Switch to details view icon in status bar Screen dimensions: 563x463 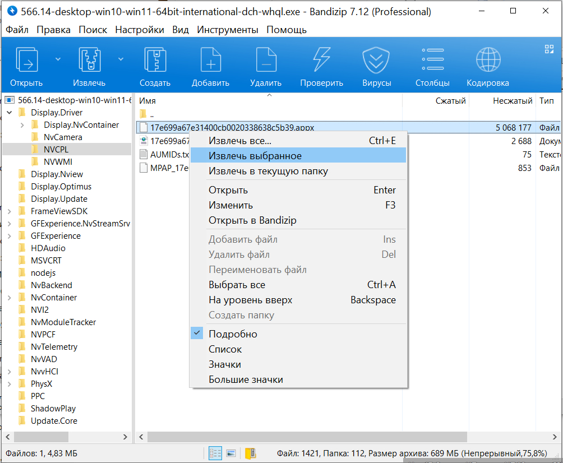(x=215, y=453)
